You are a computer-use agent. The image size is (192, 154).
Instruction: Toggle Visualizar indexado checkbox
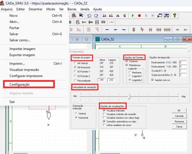point(104,111)
